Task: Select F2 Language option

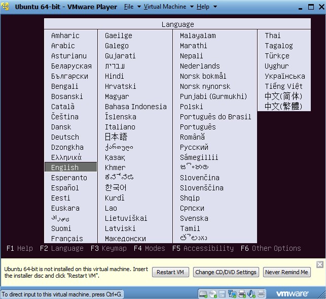Action: click(61, 248)
